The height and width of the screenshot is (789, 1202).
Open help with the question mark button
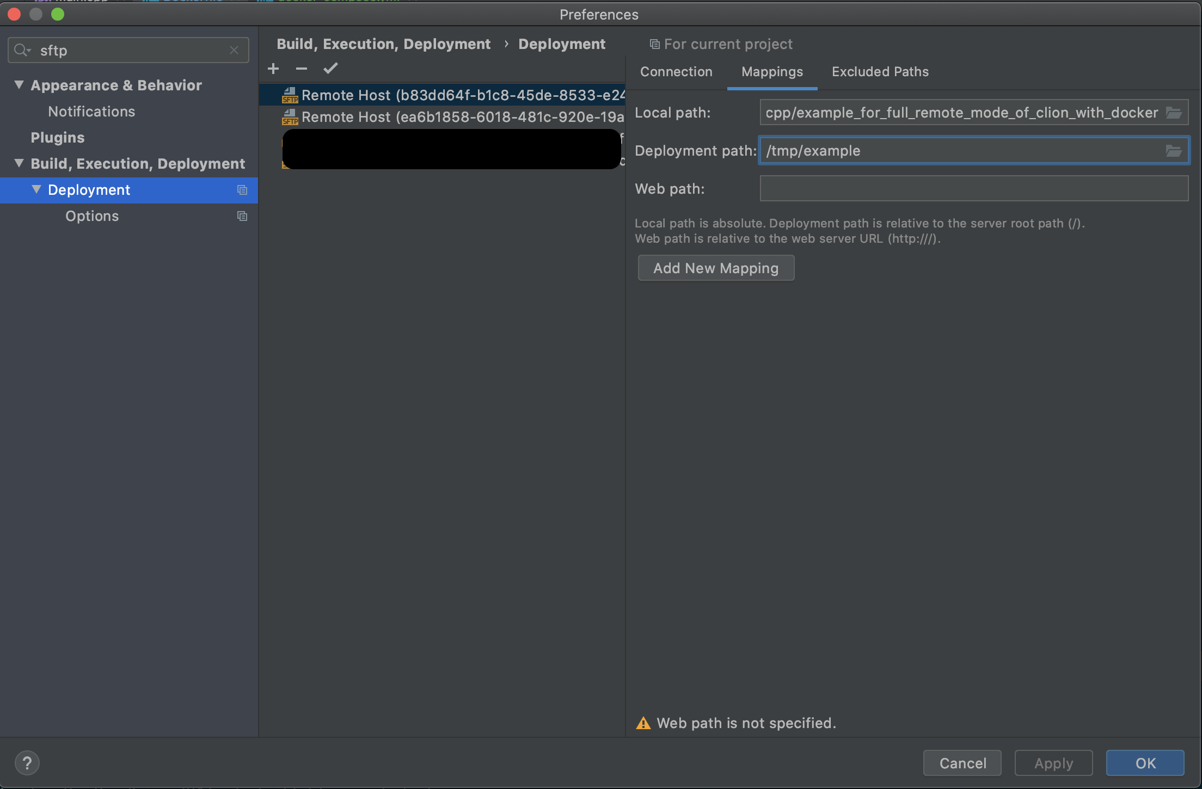tap(27, 763)
